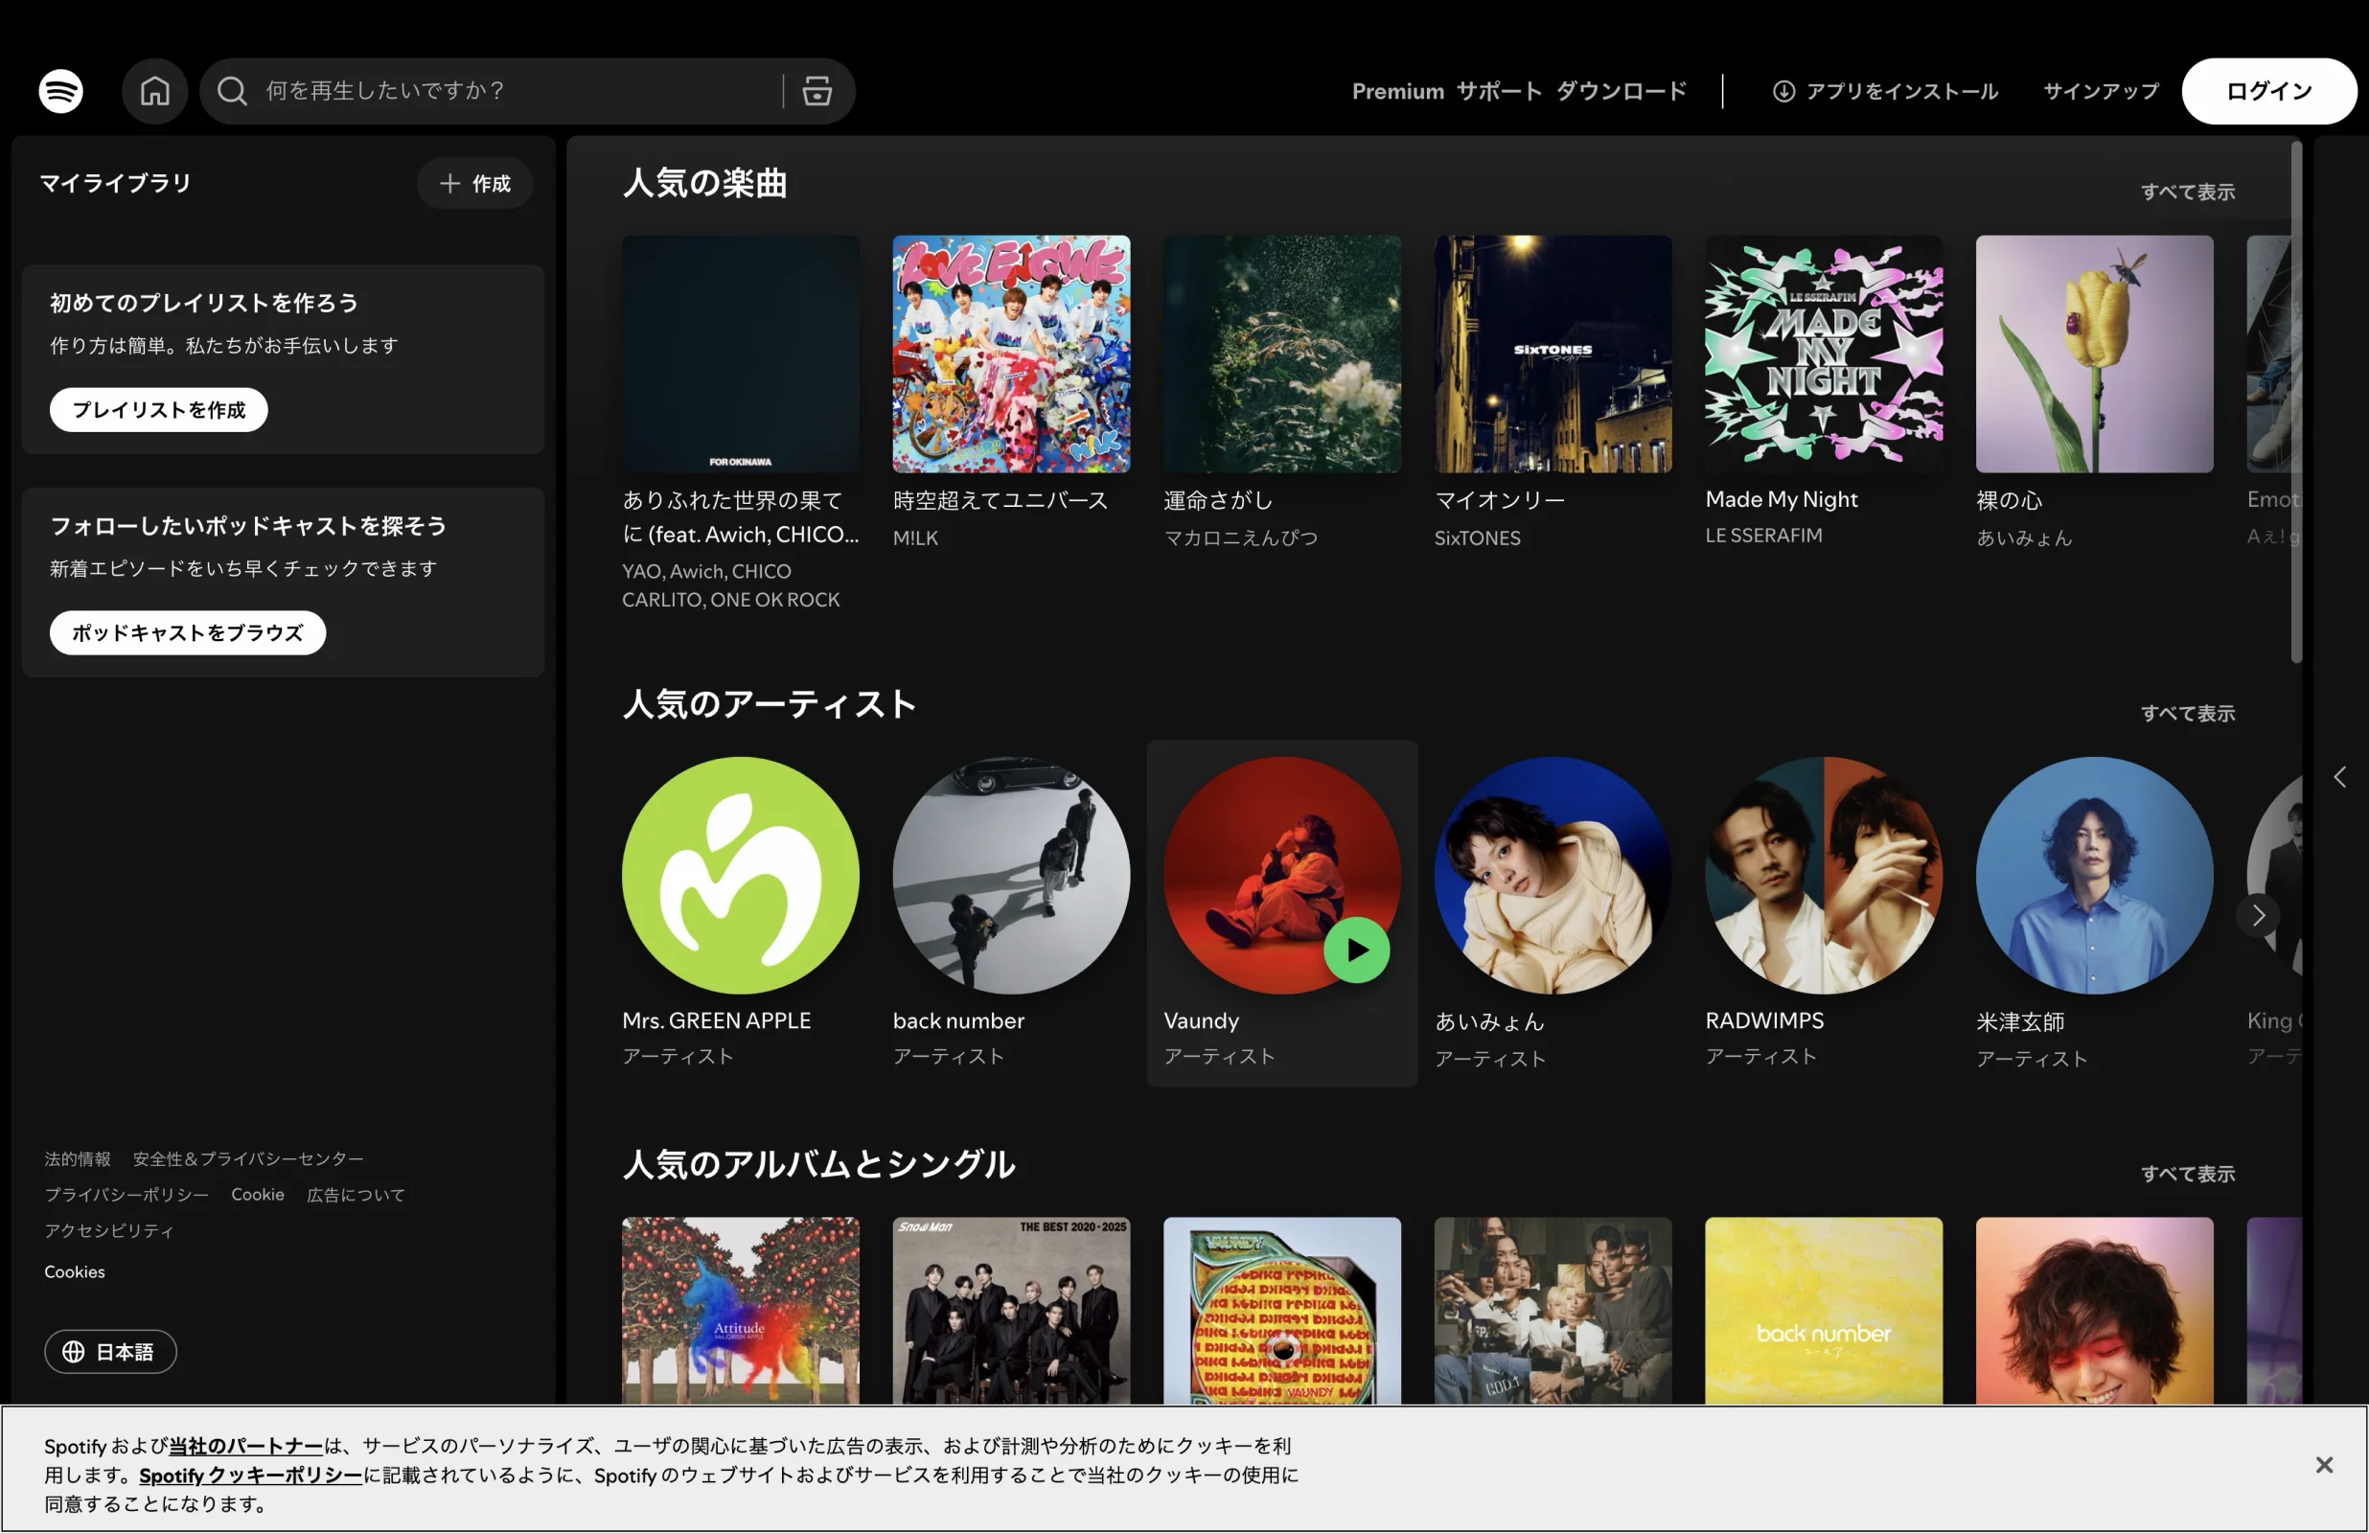The height and width of the screenshot is (1533, 2369).
Task: Open the 日本語 language selector
Action: 110,1351
